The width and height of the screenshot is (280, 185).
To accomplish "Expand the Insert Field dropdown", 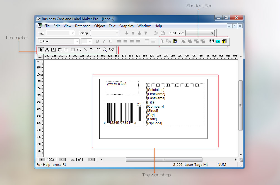I will (212, 33).
